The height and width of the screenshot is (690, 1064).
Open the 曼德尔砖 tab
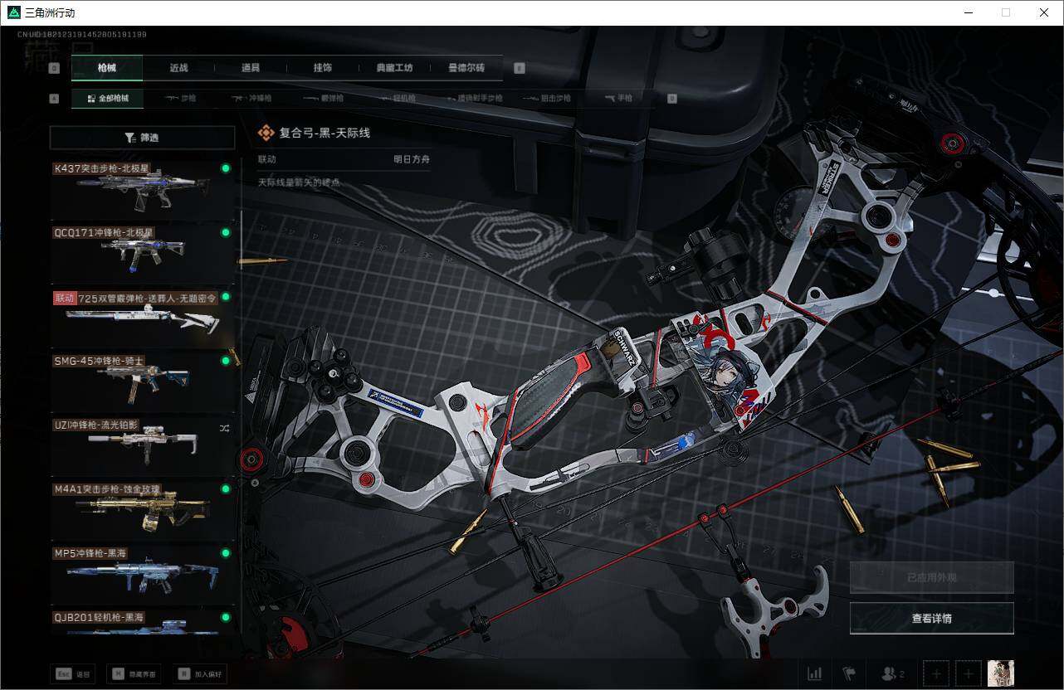point(466,68)
